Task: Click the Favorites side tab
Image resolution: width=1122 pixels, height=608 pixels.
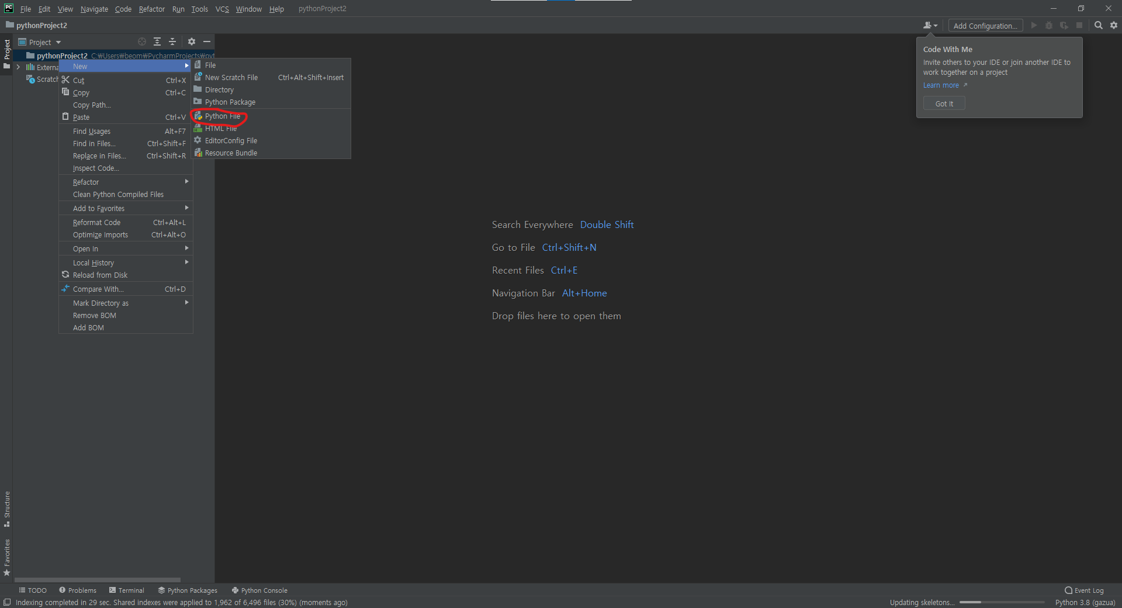Action: [7, 557]
